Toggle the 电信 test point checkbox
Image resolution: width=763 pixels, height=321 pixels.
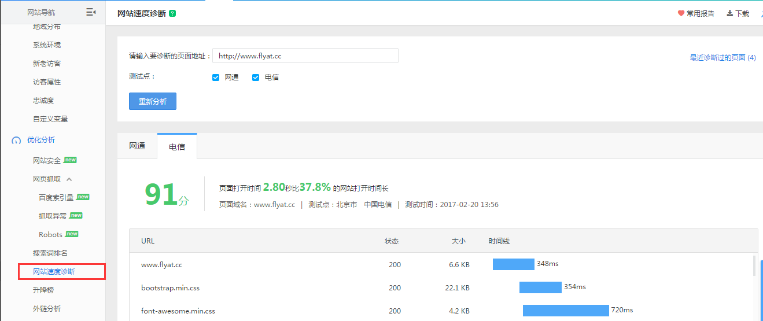click(256, 78)
